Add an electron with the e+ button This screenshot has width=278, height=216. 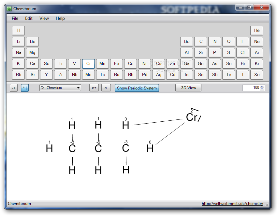pos(94,88)
